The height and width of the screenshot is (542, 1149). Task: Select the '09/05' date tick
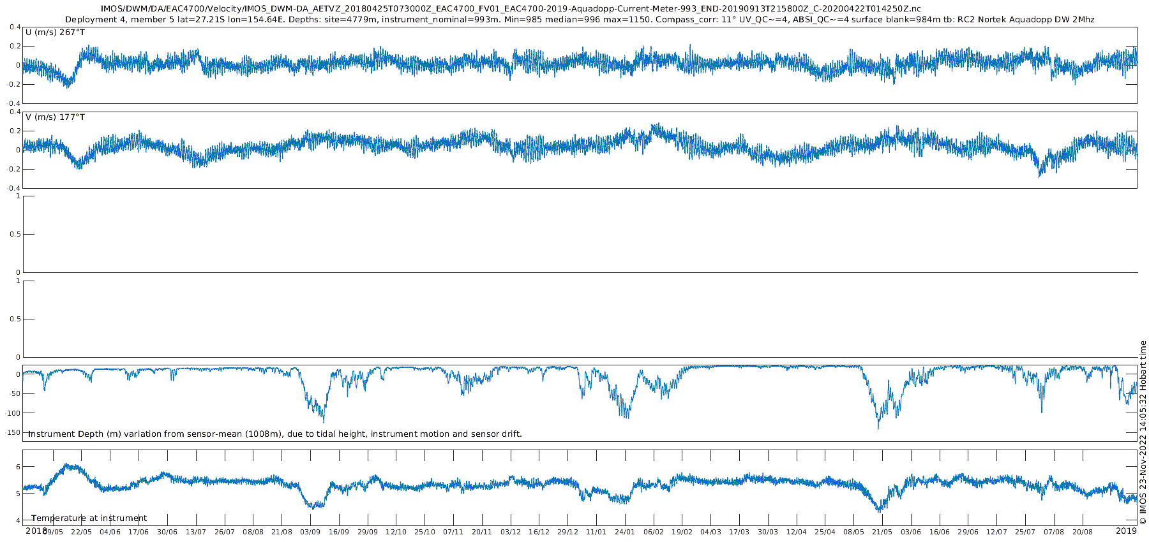click(x=53, y=532)
